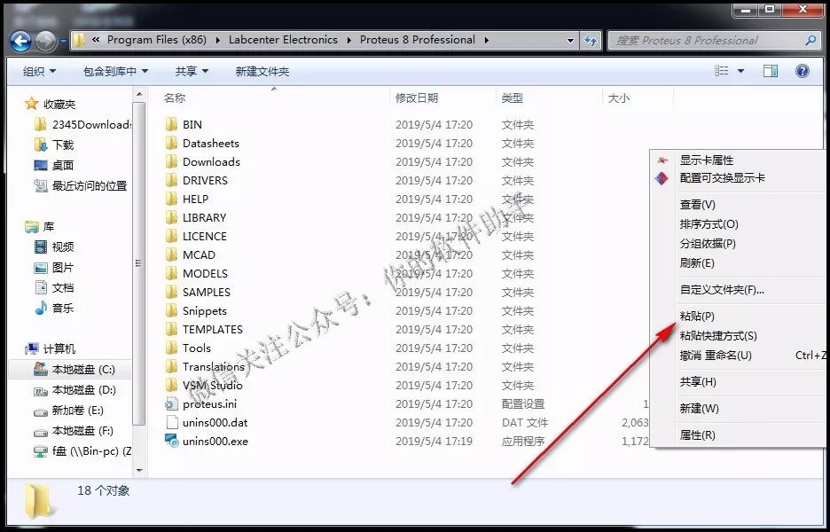Click the Forward navigation arrow button
830x532 pixels.
click(46, 41)
